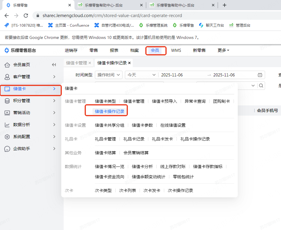Image resolution: width=281 pixels, height=230 pixels.
Task: Open the 报表 top menu
Action: (x=114, y=50)
